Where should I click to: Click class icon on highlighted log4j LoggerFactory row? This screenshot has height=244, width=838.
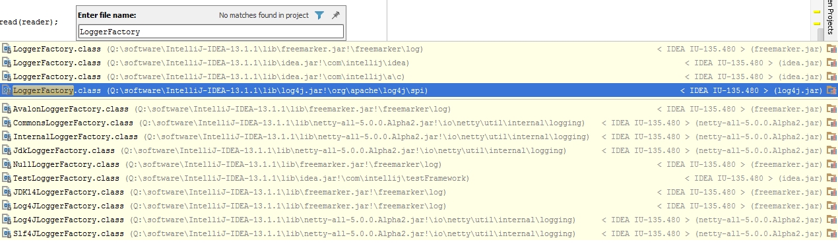(x=7, y=90)
